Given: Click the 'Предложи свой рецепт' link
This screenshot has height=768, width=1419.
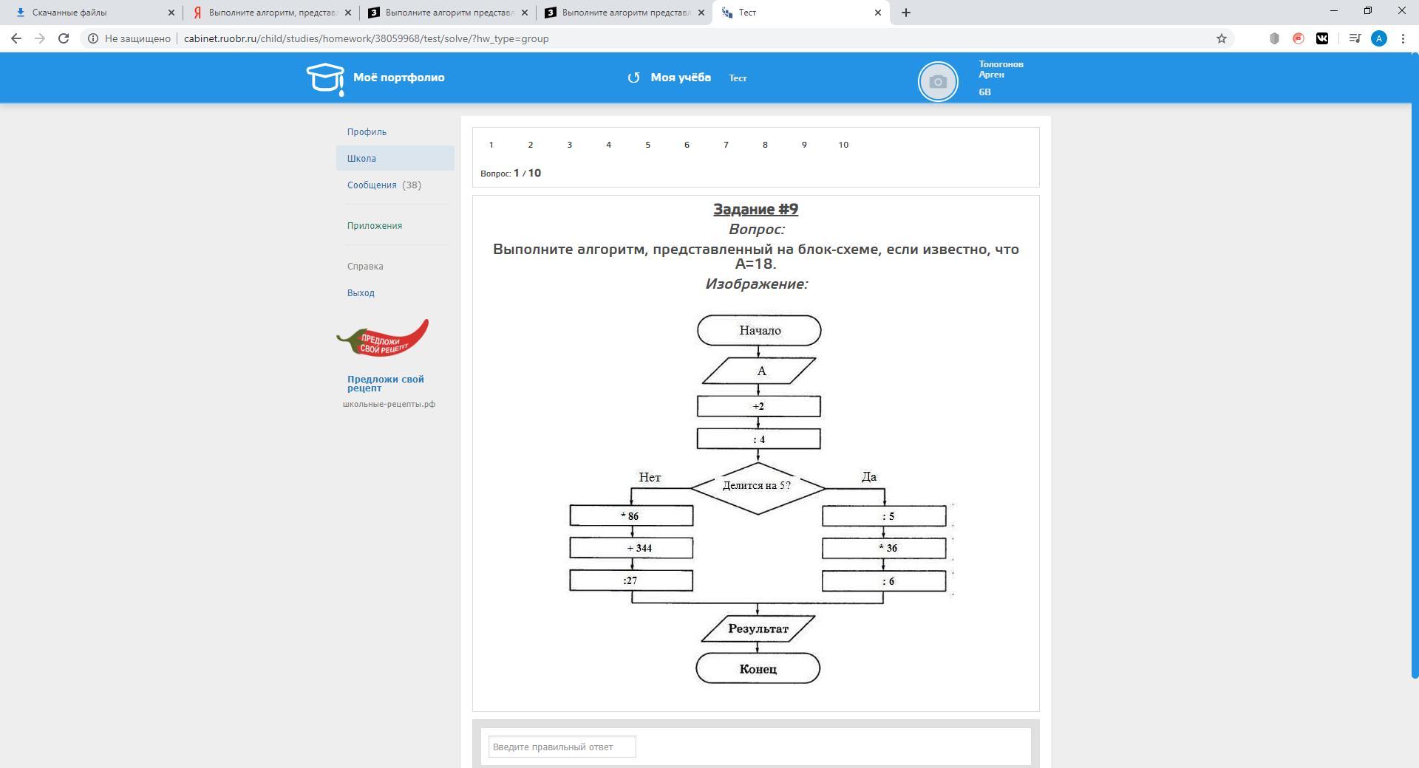Looking at the screenshot, I should coord(386,384).
